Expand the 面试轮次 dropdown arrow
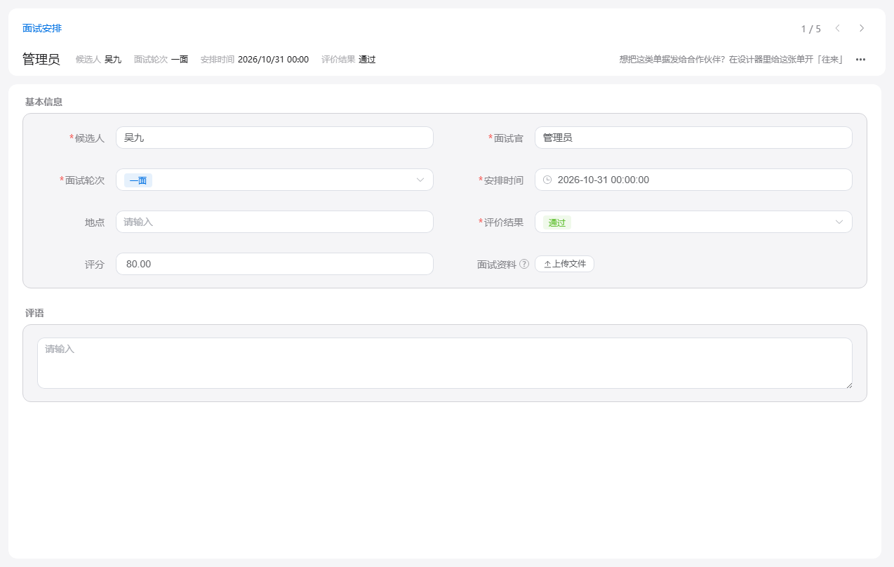The height and width of the screenshot is (567, 894). coord(420,180)
